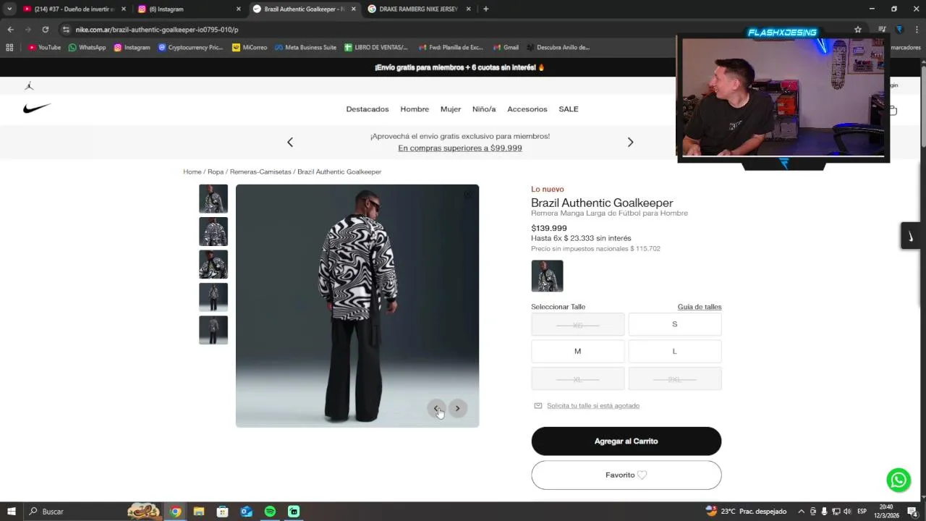This screenshot has height=521, width=926.
Task: Show hidden system tray icons
Action: coord(801,512)
